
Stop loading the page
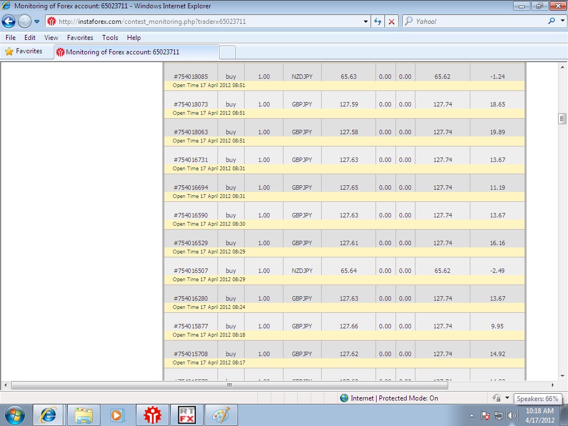coord(392,22)
